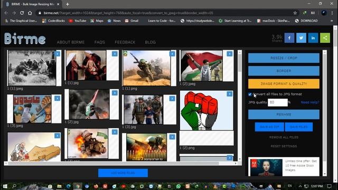Screen dimensions: 338x190
Task: Open the News bookmark
Action: coord(114,21)
